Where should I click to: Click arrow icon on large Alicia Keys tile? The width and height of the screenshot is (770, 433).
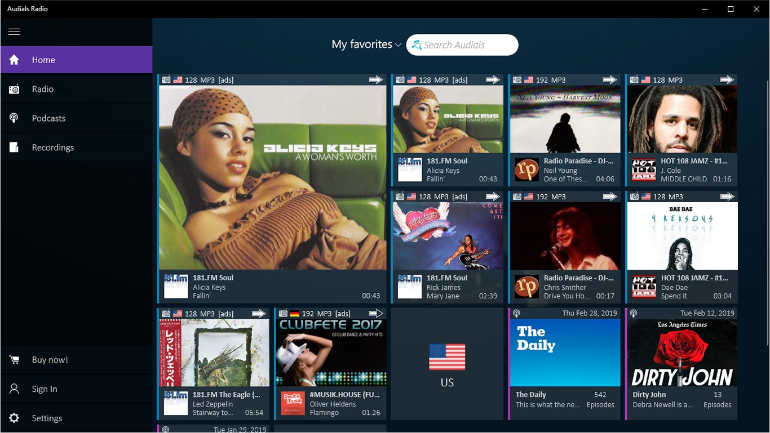point(376,80)
